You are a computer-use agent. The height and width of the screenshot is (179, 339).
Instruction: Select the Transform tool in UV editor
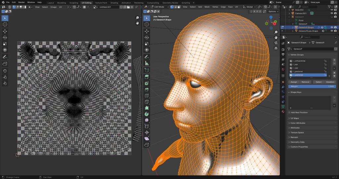(x=5, y=50)
